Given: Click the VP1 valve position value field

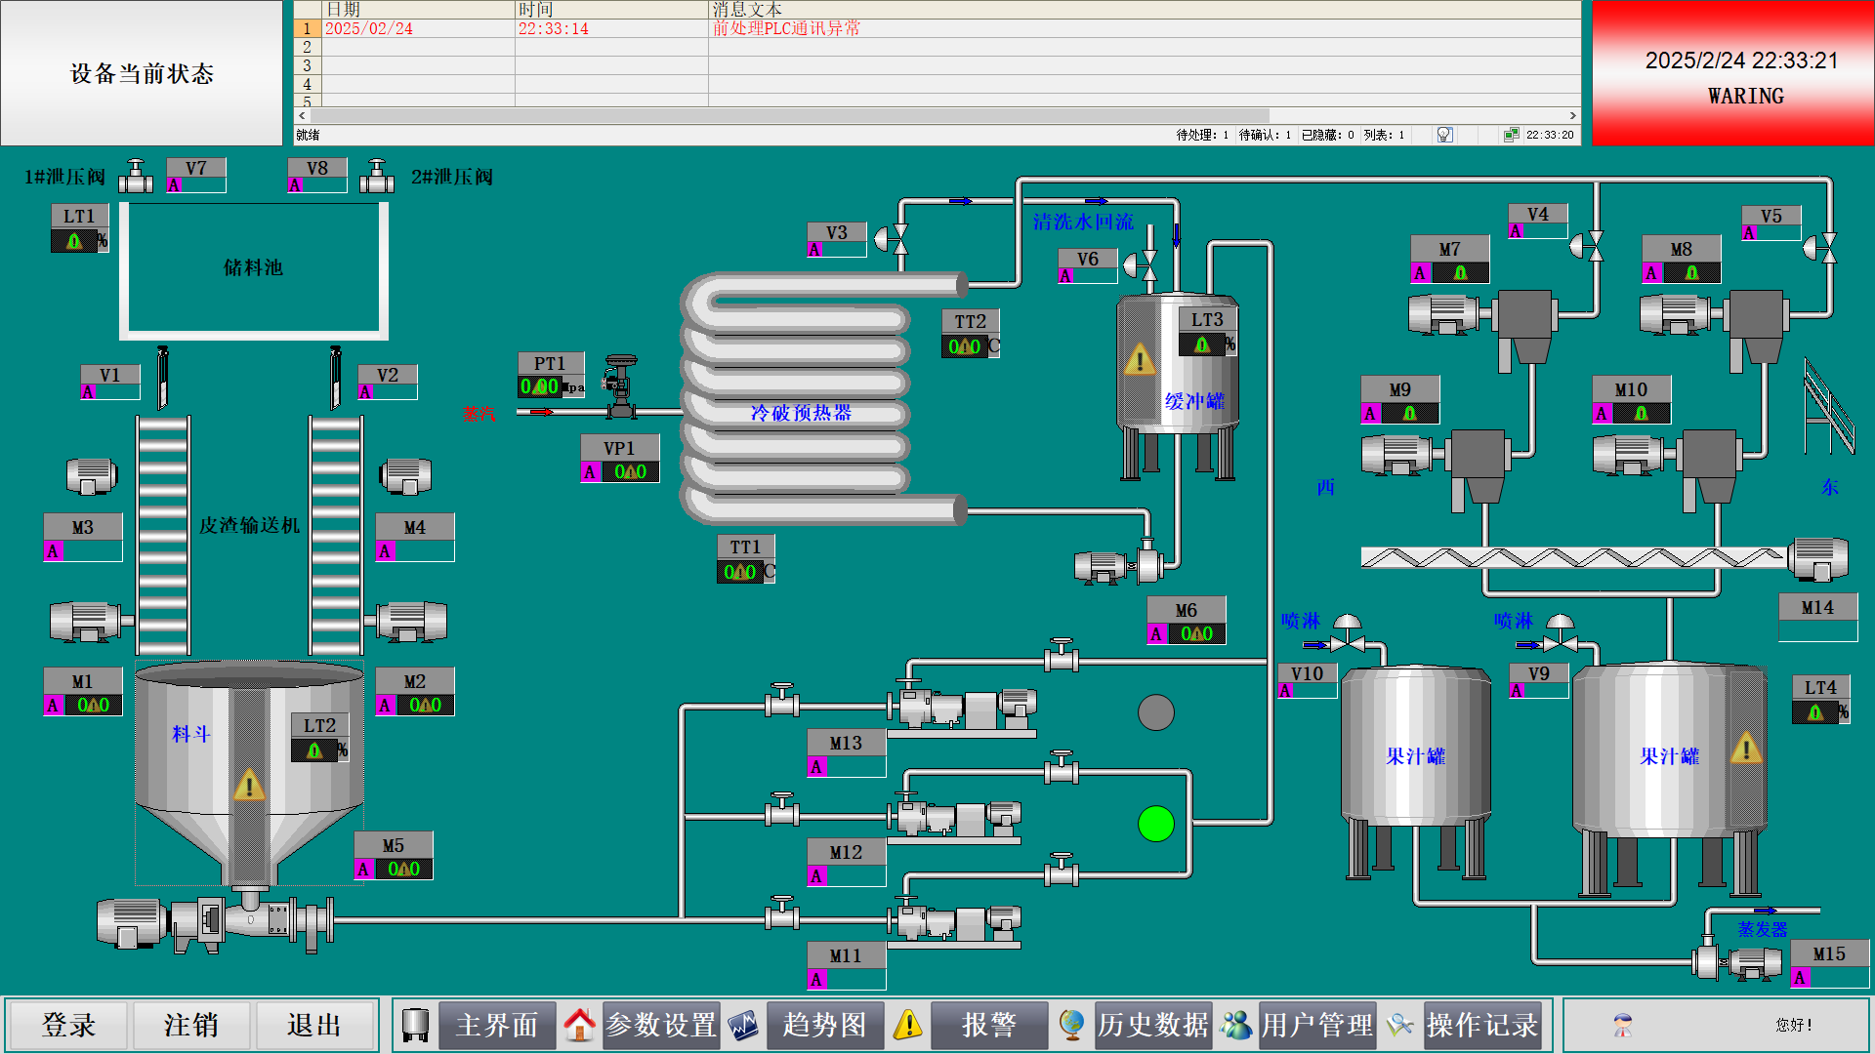Looking at the screenshot, I should pyautogui.click(x=630, y=472).
